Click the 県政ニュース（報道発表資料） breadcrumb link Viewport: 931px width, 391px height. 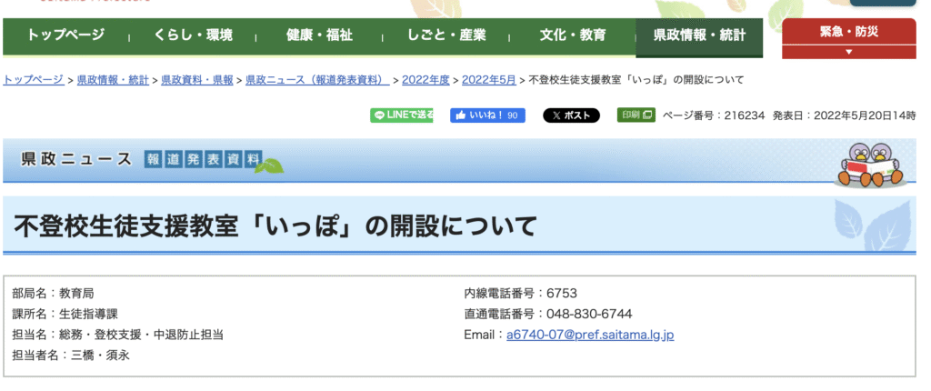[x=317, y=80]
